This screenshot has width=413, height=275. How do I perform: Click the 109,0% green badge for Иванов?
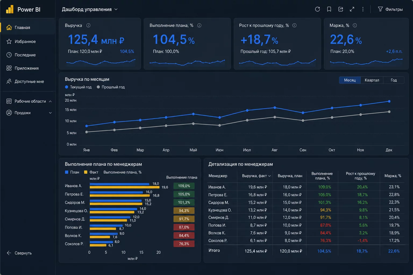point(184,186)
